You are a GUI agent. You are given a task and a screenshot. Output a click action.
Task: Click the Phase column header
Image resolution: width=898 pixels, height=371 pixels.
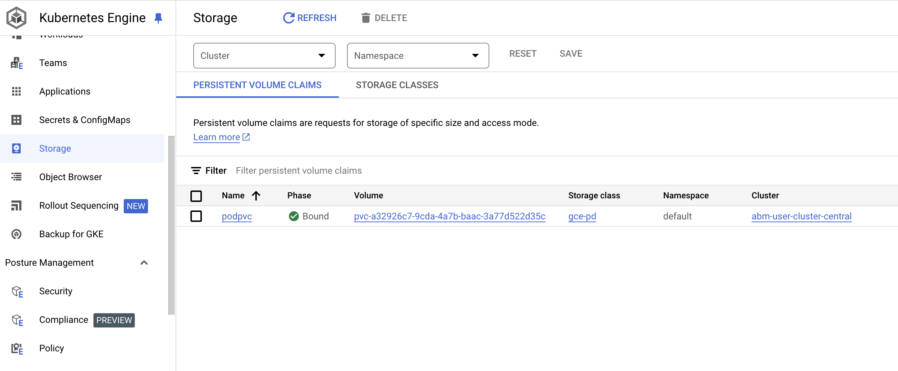tap(299, 195)
